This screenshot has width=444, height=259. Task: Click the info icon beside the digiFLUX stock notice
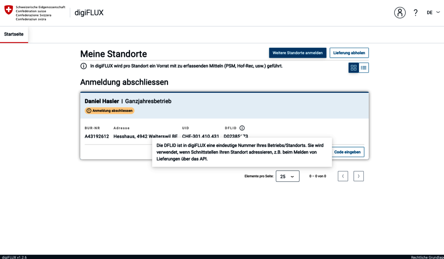[84, 66]
